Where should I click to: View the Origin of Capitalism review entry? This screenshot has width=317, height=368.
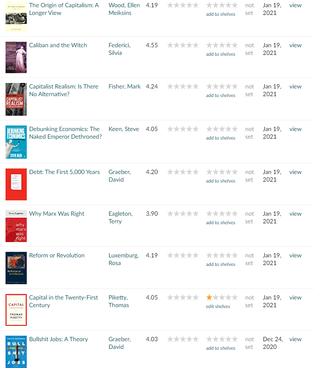(295, 5)
